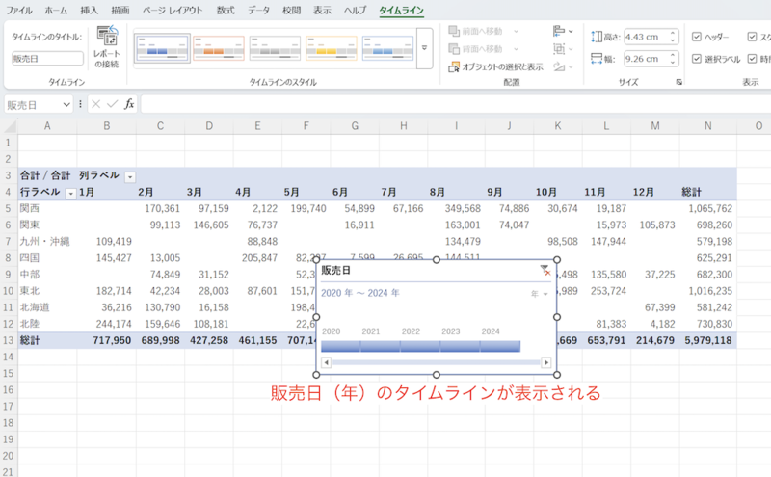Click the insert function fx icon
The image size is (771, 477).
(x=129, y=104)
